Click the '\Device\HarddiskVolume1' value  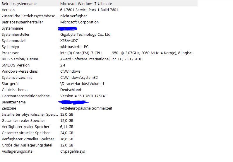82,84
